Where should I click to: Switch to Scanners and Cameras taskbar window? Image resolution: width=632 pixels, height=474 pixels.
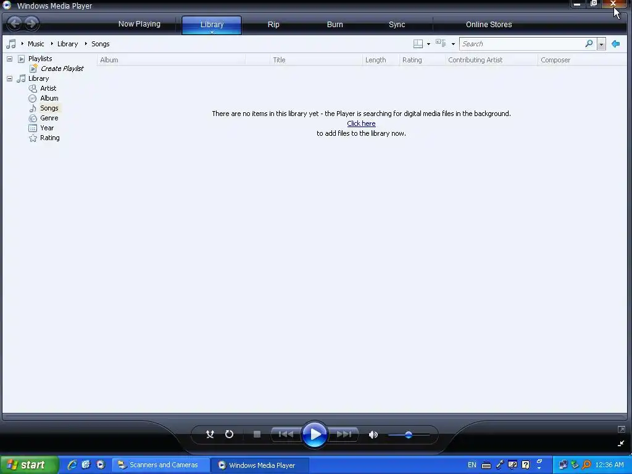click(160, 465)
